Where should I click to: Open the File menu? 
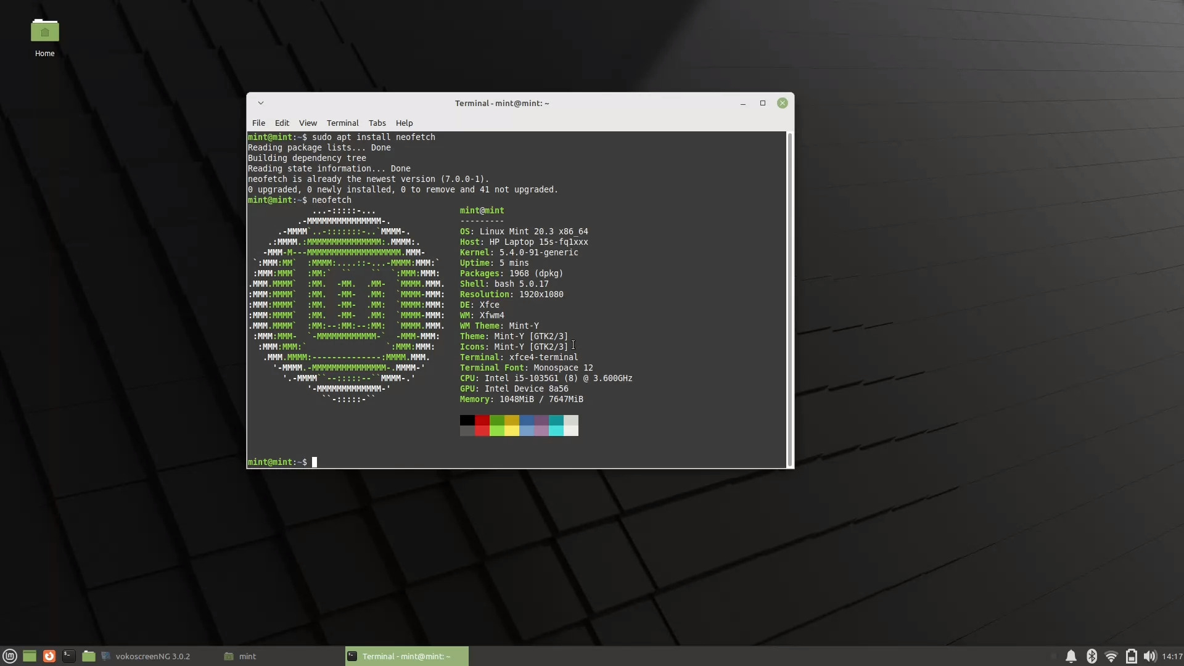tap(258, 123)
